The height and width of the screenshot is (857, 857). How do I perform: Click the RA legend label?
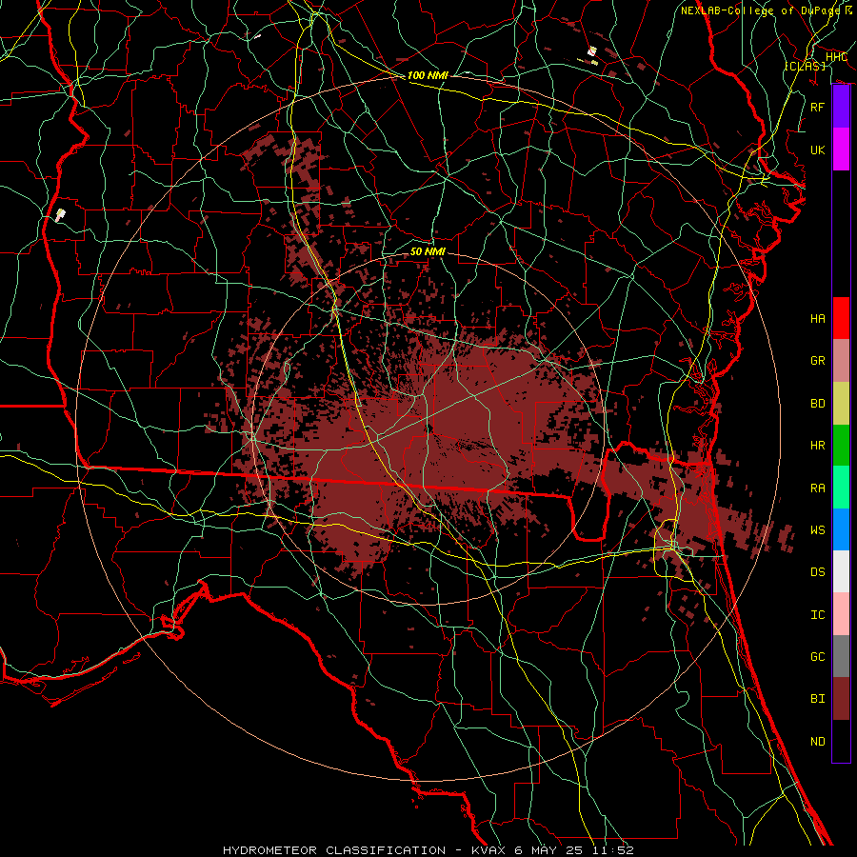pos(817,488)
